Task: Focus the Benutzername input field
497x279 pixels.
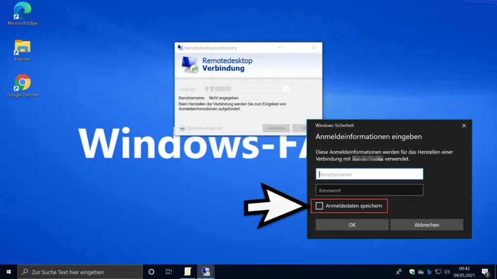Action: pos(369,174)
